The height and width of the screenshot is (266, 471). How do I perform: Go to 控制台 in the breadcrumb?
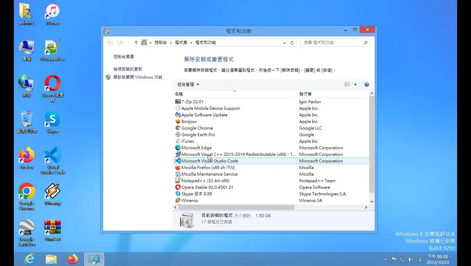[x=161, y=43]
